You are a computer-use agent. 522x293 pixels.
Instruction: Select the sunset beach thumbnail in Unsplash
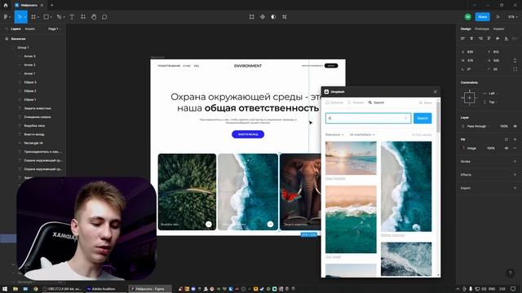[x=351, y=158]
